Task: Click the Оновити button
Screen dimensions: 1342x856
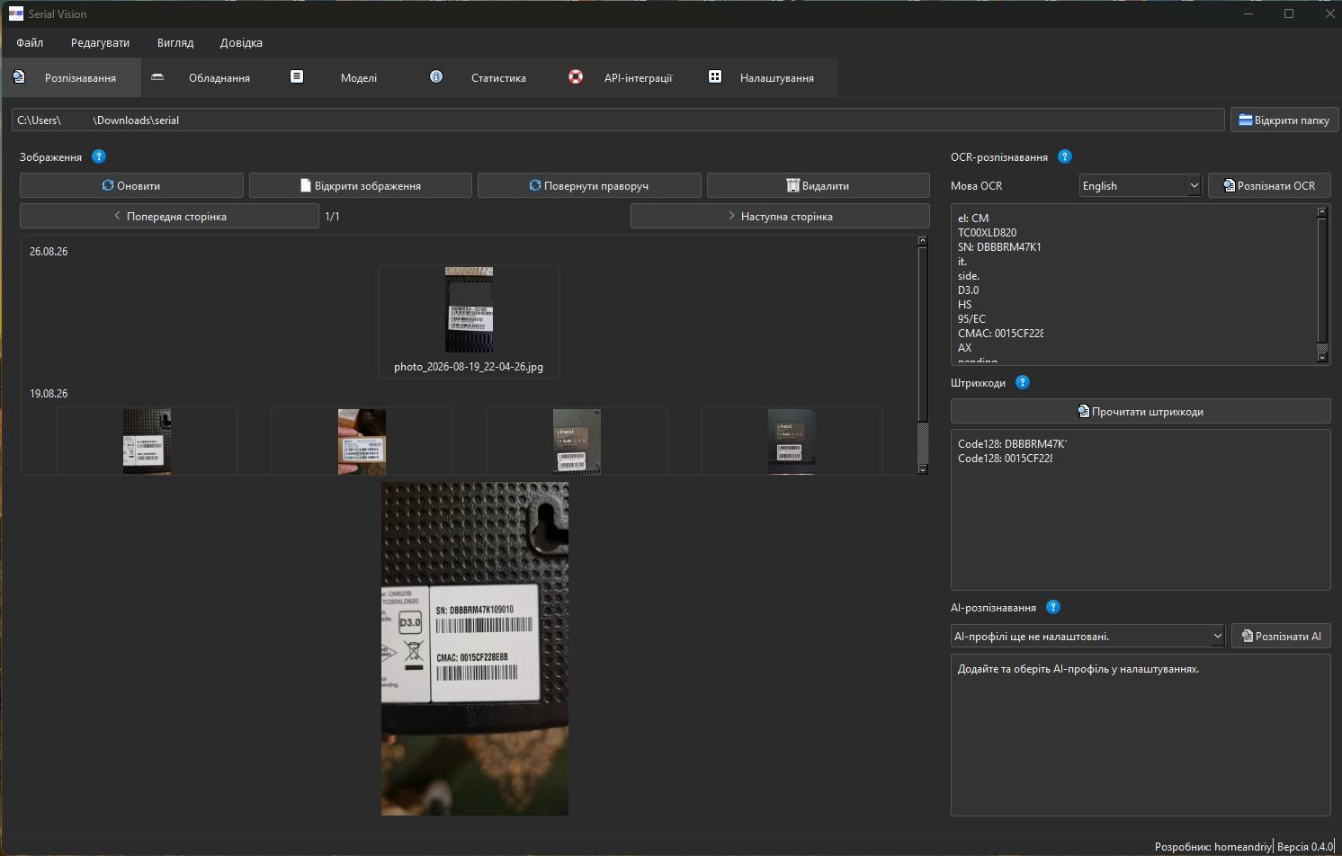Action: pyautogui.click(x=131, y=185)
